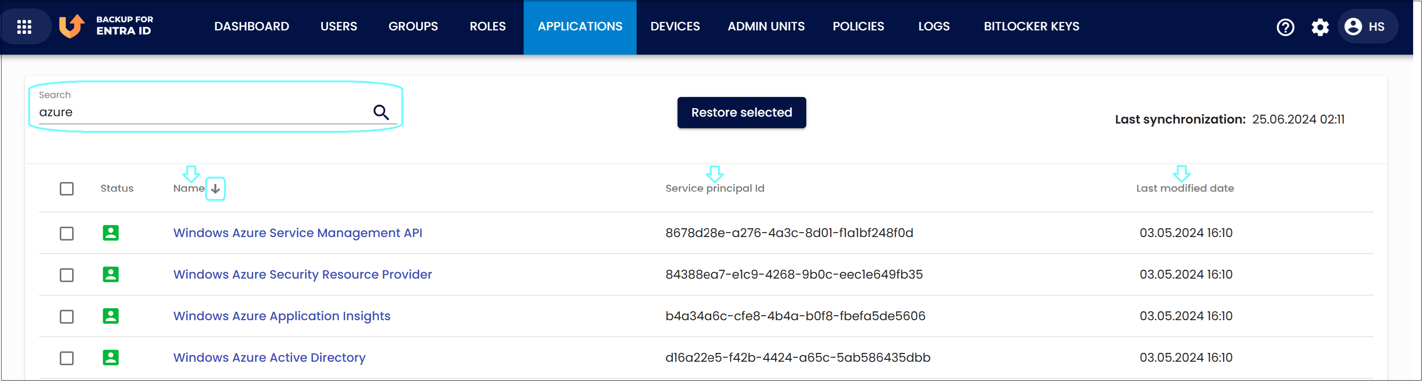Open the Policies tab
The width and height of the screenshot is (1422, 381).
[x=858, y=27]
